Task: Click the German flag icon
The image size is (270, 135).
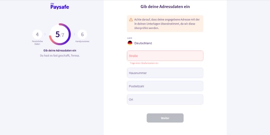Action: [130, 43]
